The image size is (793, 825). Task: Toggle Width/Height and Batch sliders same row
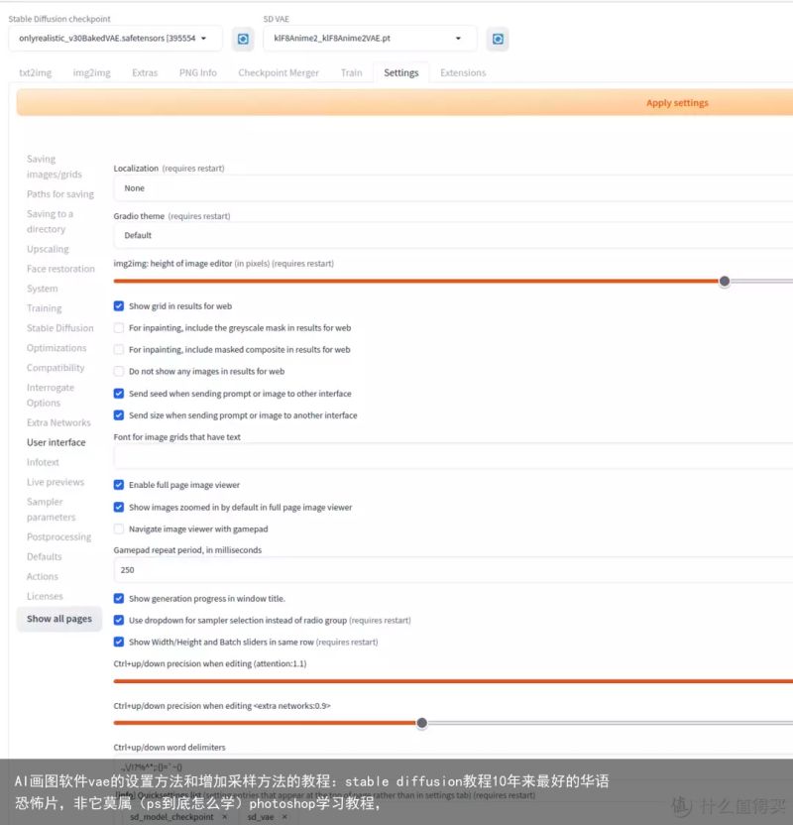pos(119,642)
